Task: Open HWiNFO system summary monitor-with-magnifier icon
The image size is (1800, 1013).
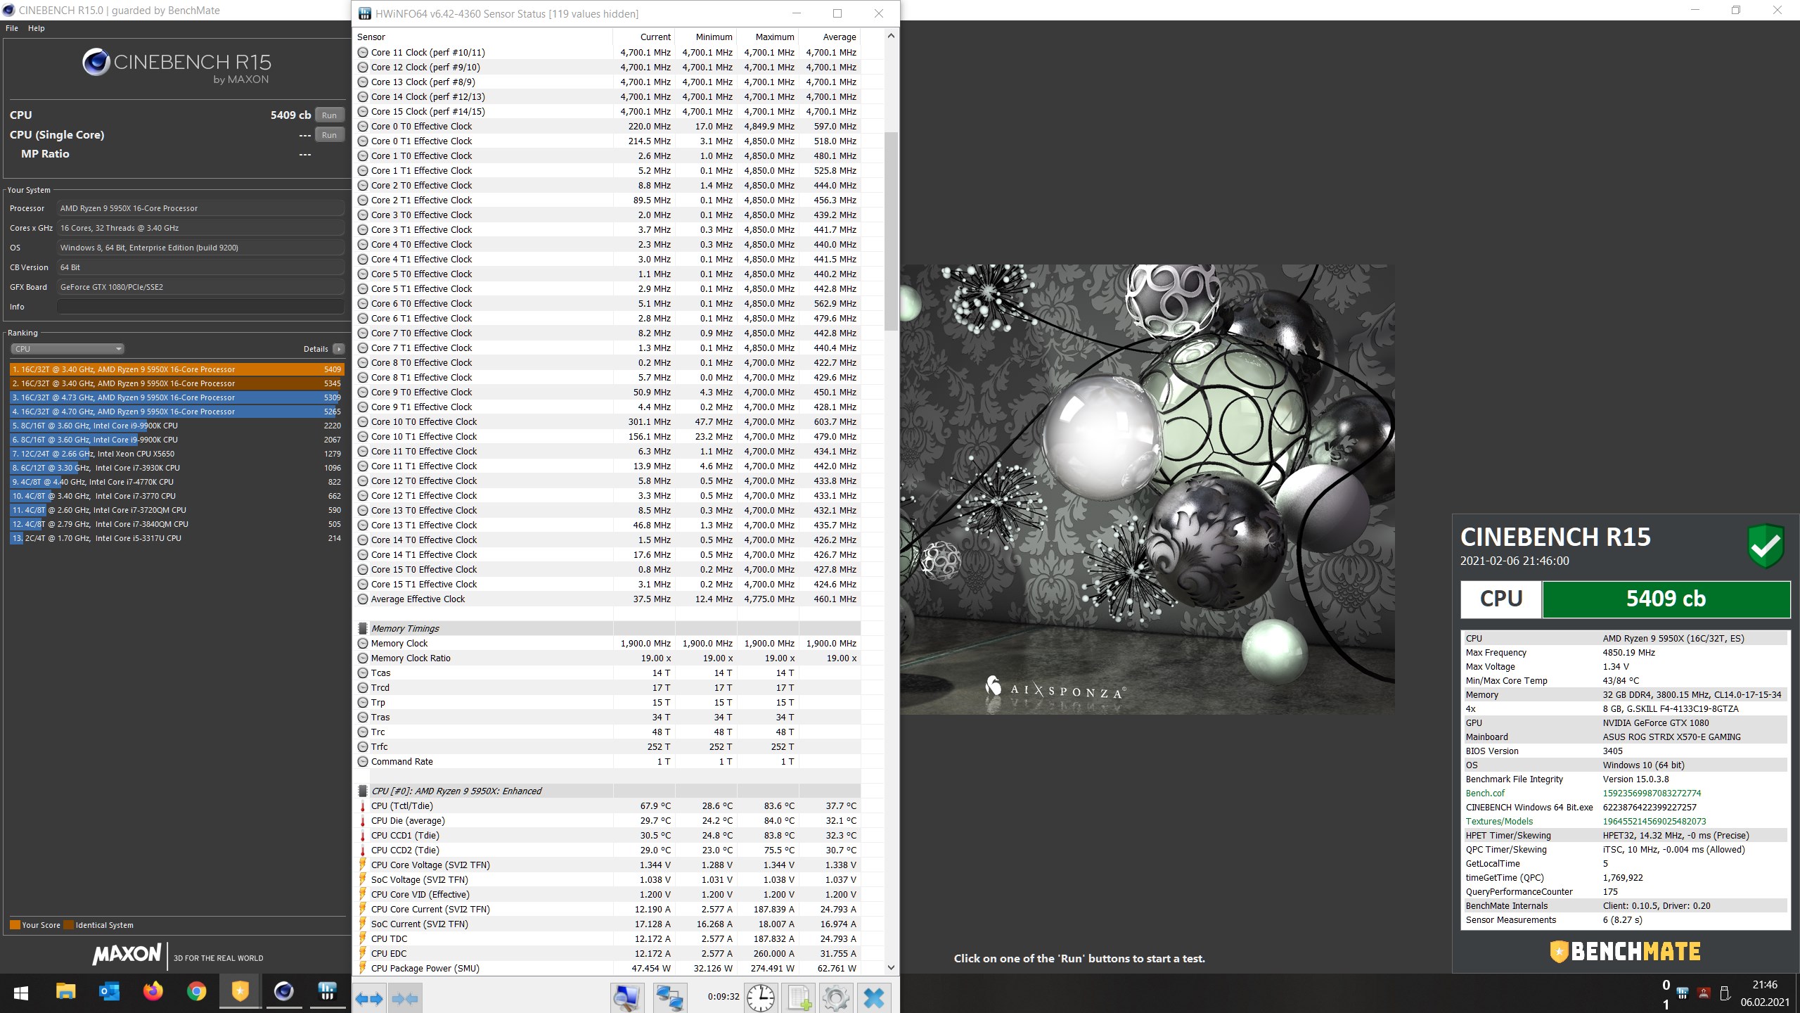Action: (626, 998)
